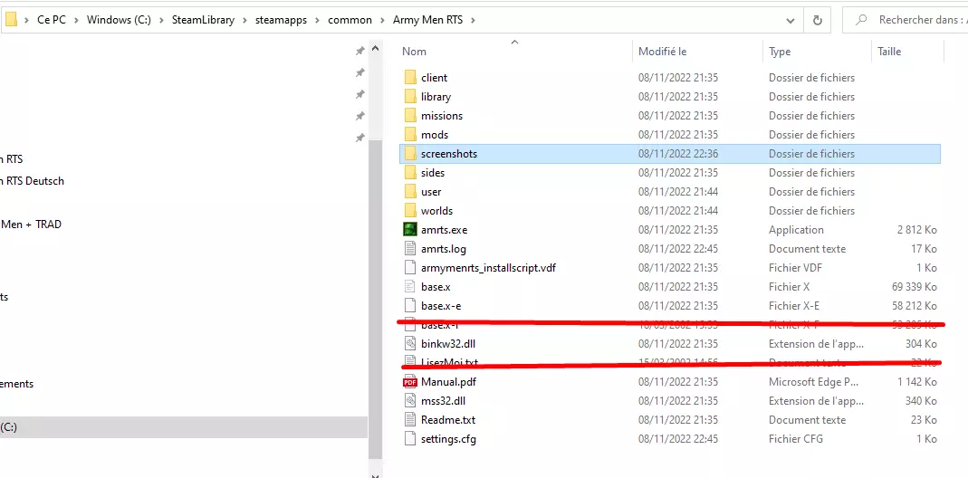Jump to SteamLibrary breadcrumb

pyautogui.click(x=203, y=20)
